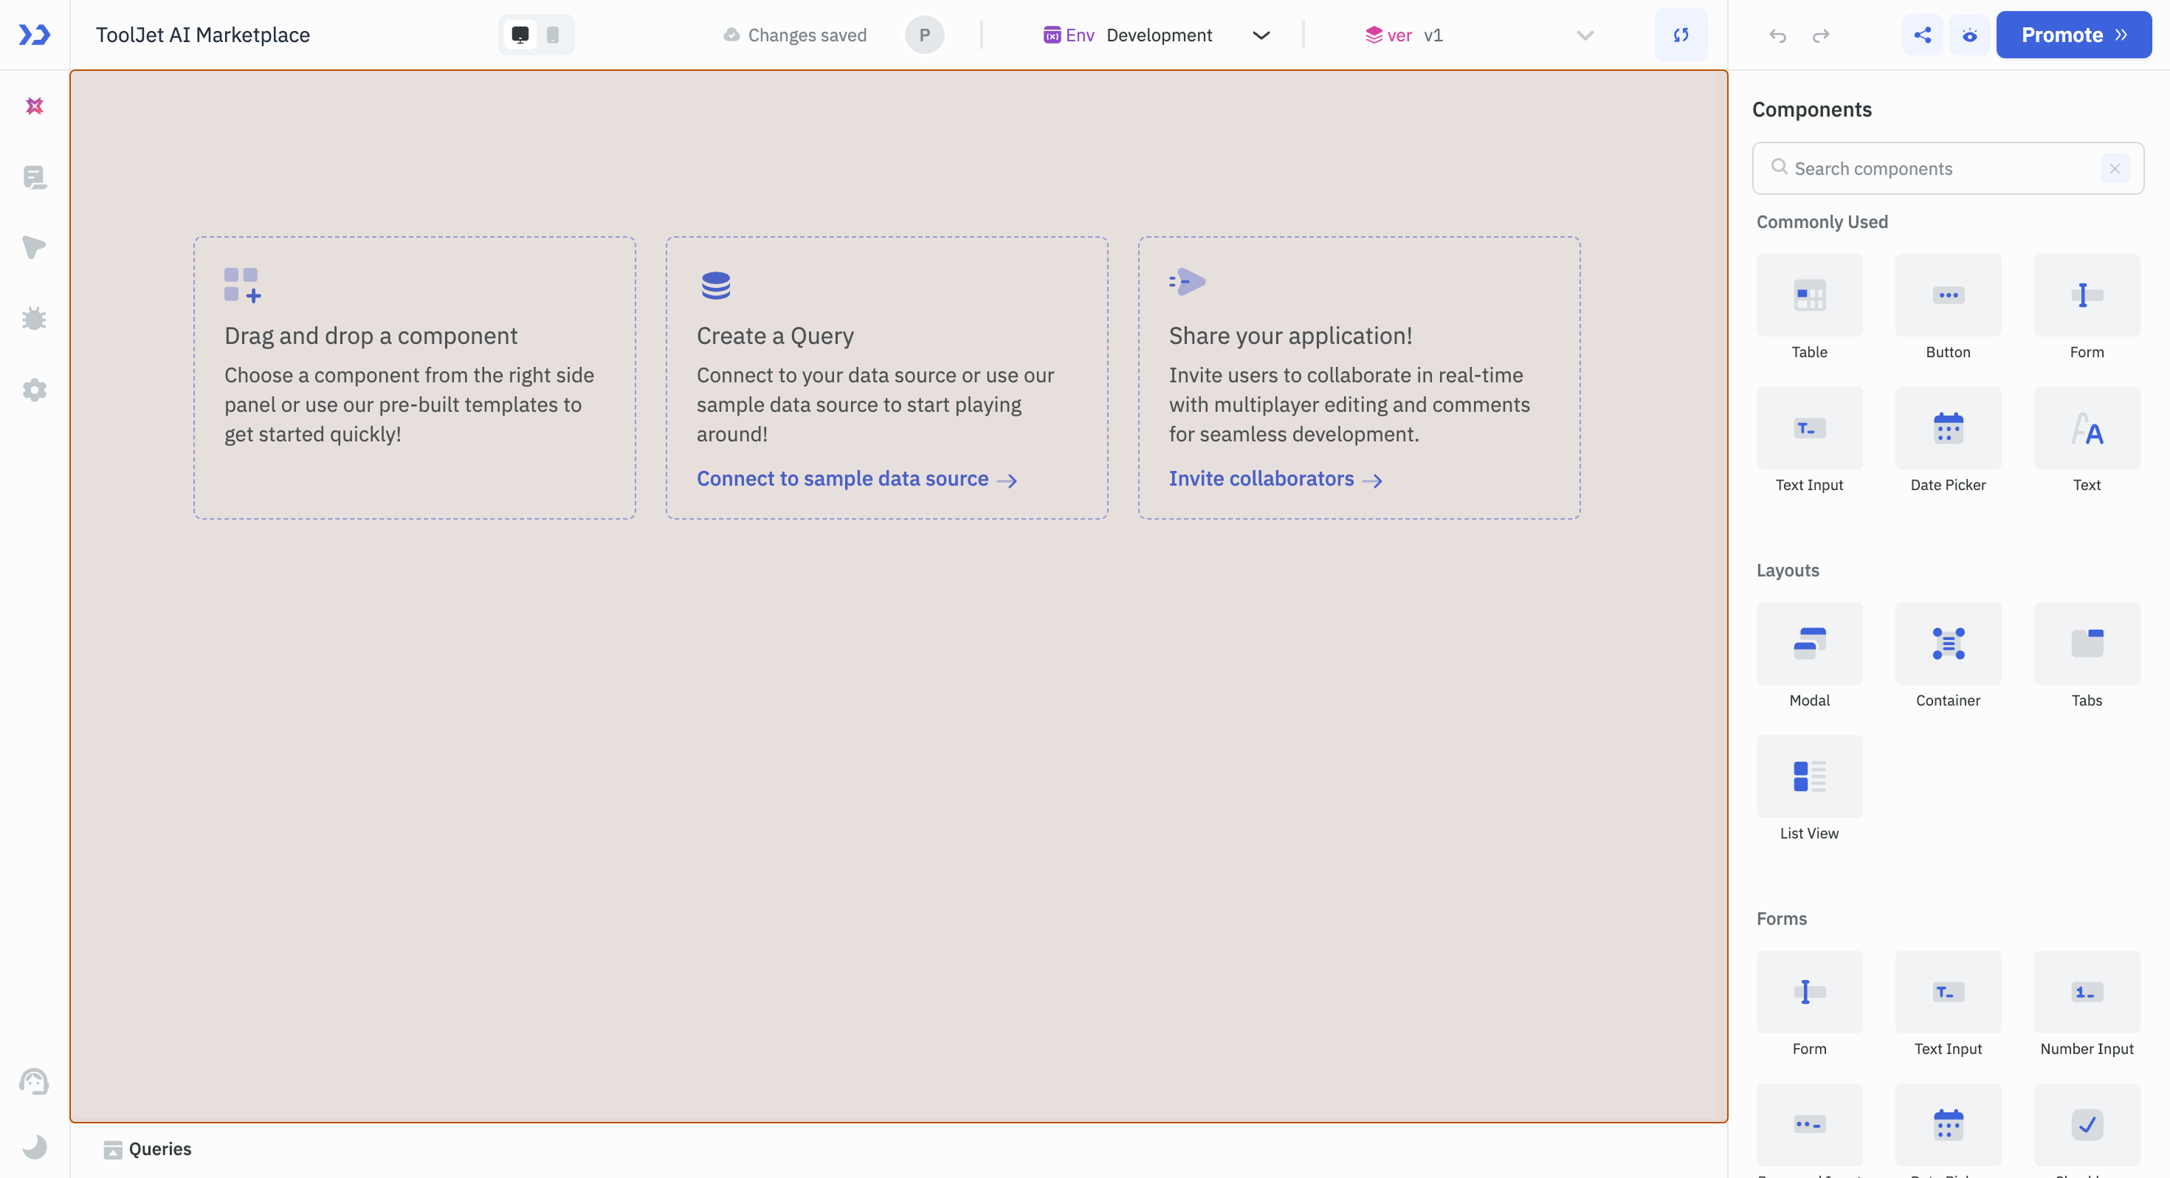
Task: Click the Connect to sample data source link
Action: 841,478
